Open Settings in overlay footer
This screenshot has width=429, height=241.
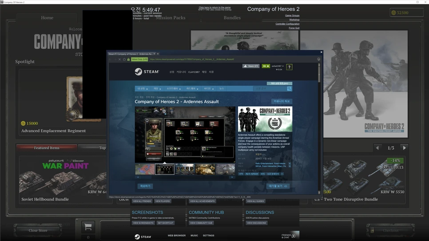(x=208, y=236)
